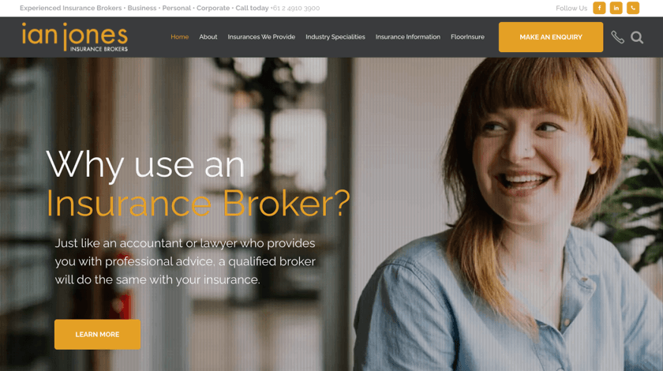Expand the Insurance Information menu
Screen dimensions: 663x371
click(407, 37)
